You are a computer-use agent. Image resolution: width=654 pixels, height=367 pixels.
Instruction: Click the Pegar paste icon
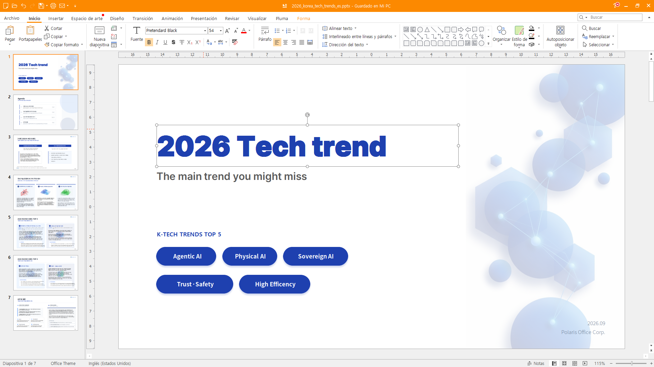click(10, 31)
